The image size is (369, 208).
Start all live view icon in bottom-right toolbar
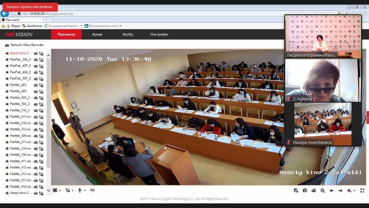(x=296, y=190)
